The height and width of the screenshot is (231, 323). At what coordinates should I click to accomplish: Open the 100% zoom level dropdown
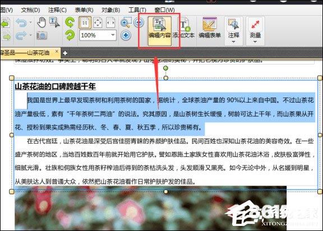tap(113, 35)
